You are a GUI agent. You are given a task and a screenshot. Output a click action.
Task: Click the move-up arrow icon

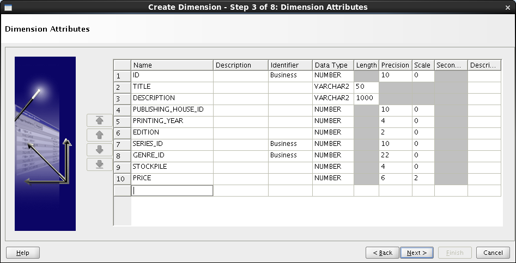99,135
